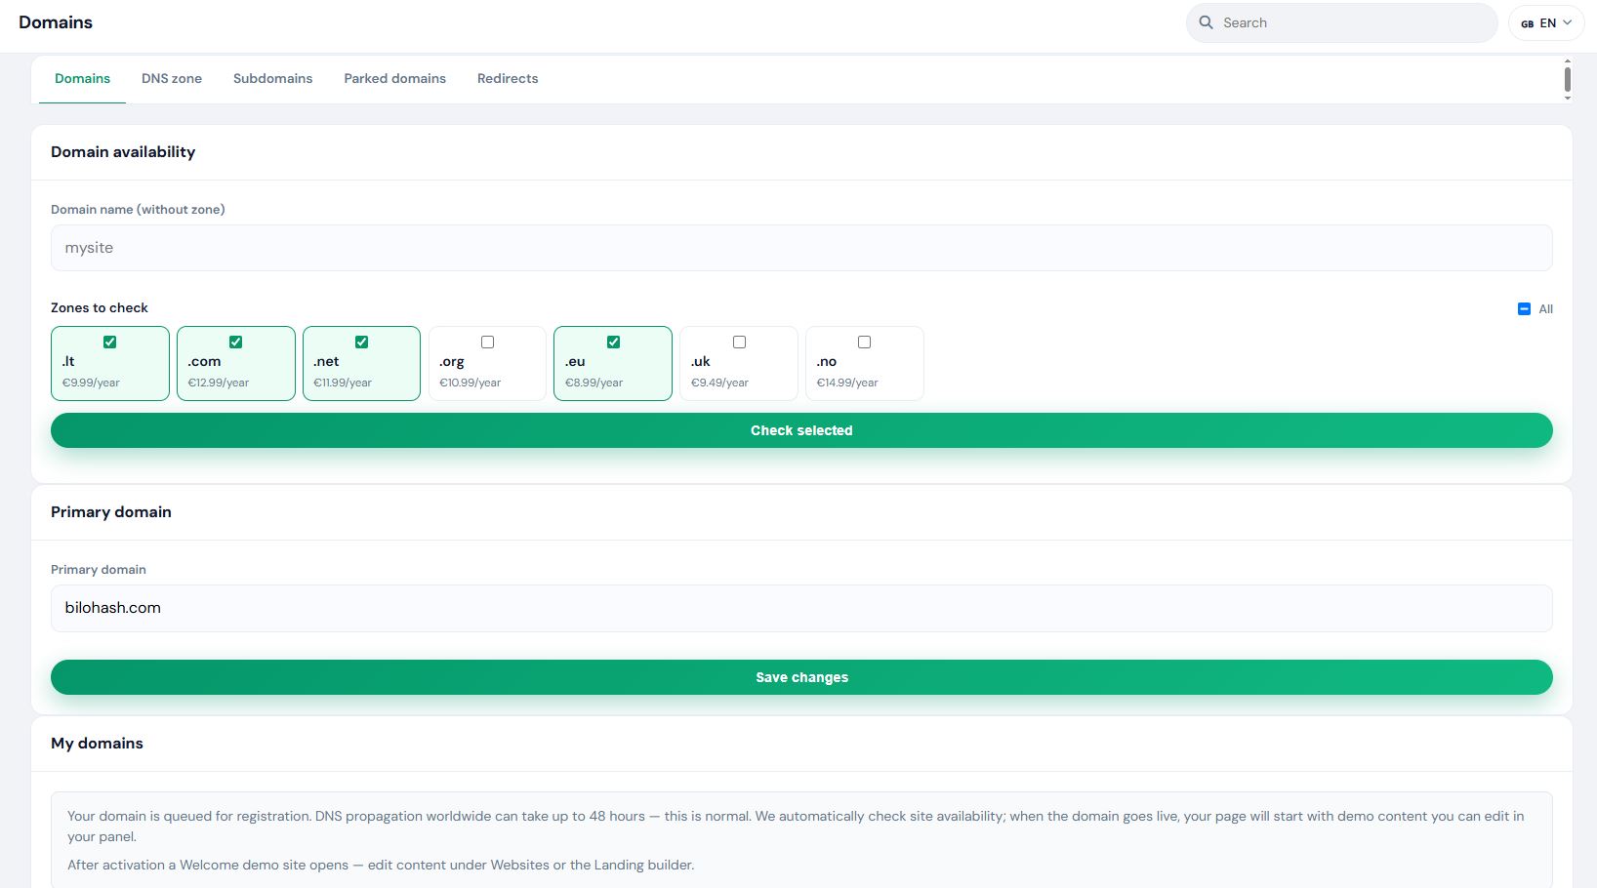Go to the Parked domains tab
Screen dimensions: 1597x888
tap(394, 78)
